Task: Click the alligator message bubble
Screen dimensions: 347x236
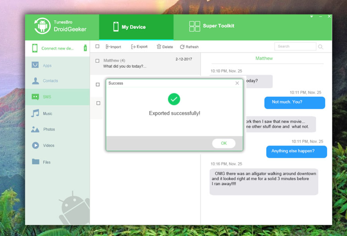Action: click(264, 182)
